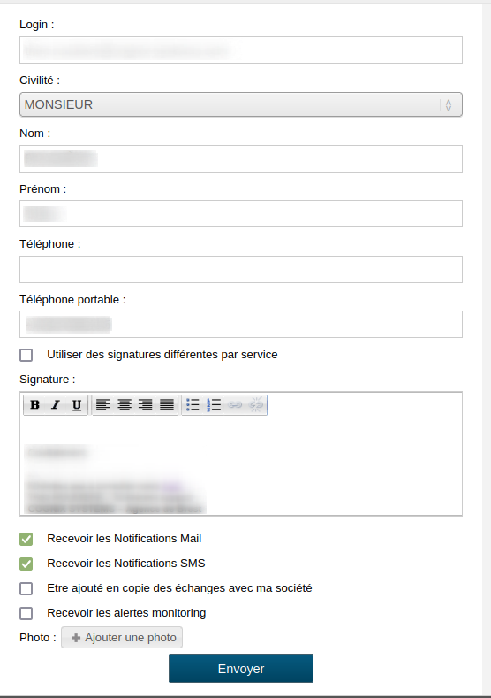Focus the empty Téléphone field
Viewport: 491px width, 698px height.
tap(241, 269)
